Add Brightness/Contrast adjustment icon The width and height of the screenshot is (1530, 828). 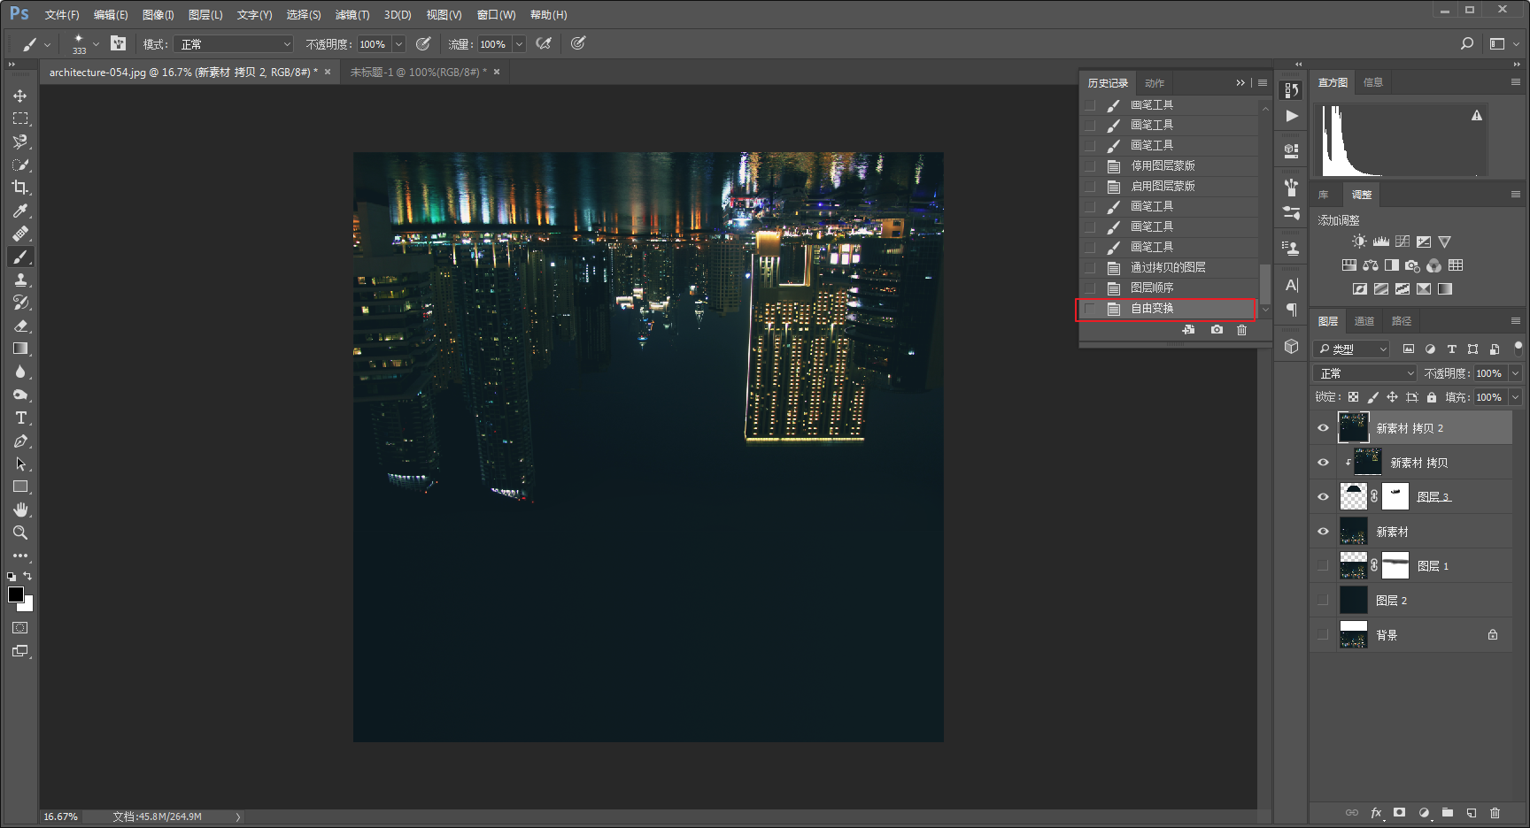coord(1359,241)
